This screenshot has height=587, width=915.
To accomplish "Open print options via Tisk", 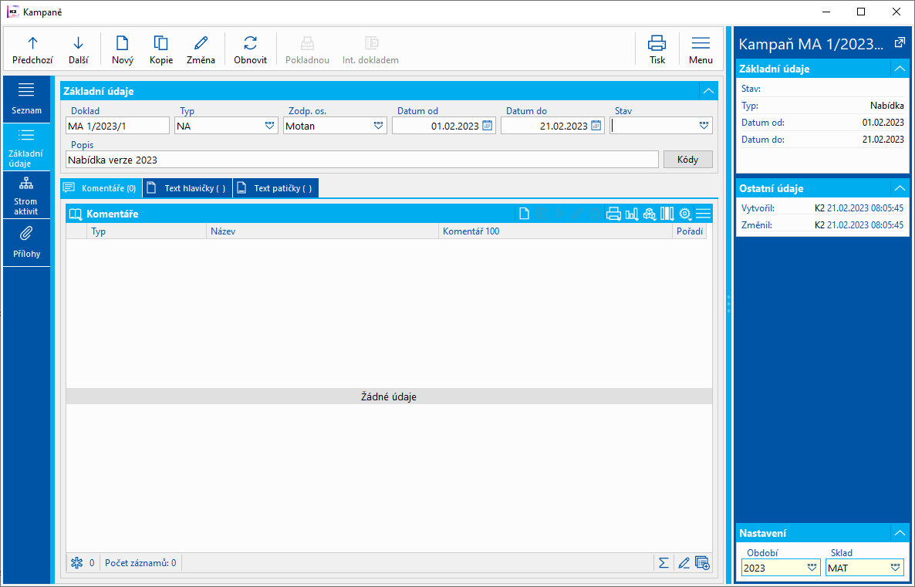I will coord(657,49).
